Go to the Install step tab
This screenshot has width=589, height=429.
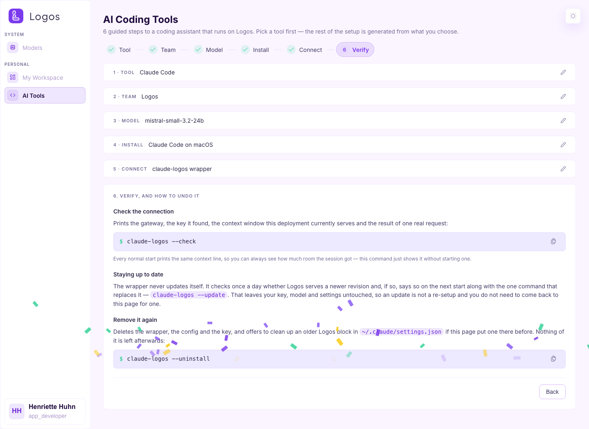[x=255, y=49]
